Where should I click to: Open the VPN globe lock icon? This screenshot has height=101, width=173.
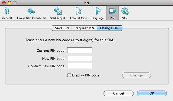[125, 11]
